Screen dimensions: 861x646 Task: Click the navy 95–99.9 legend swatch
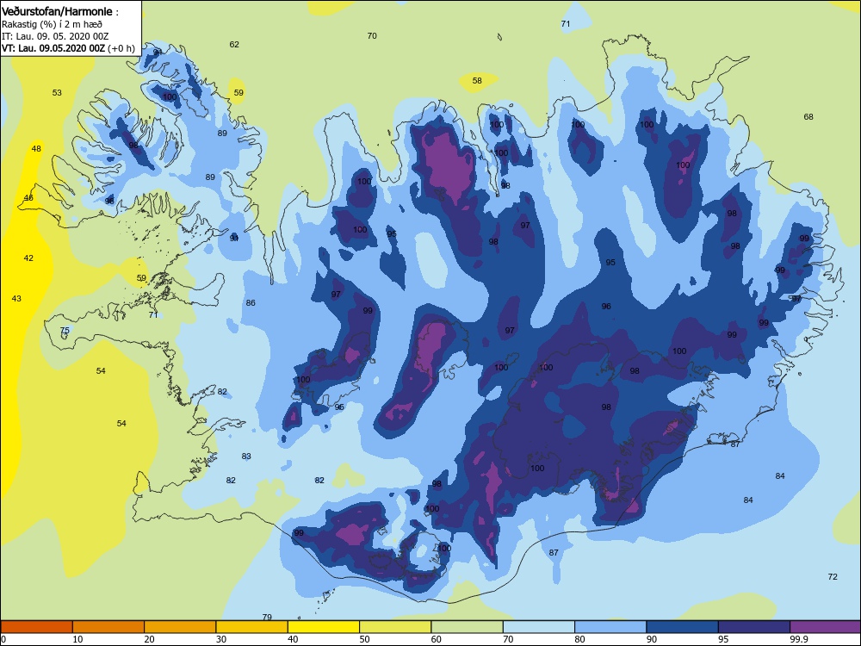[754, 627]
